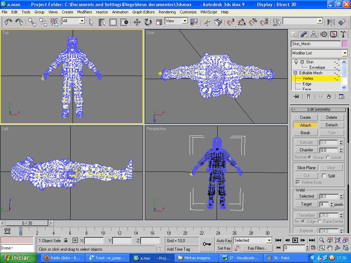
Task: Open the Modifier List dropdown
Action: (x=344, y=53)
